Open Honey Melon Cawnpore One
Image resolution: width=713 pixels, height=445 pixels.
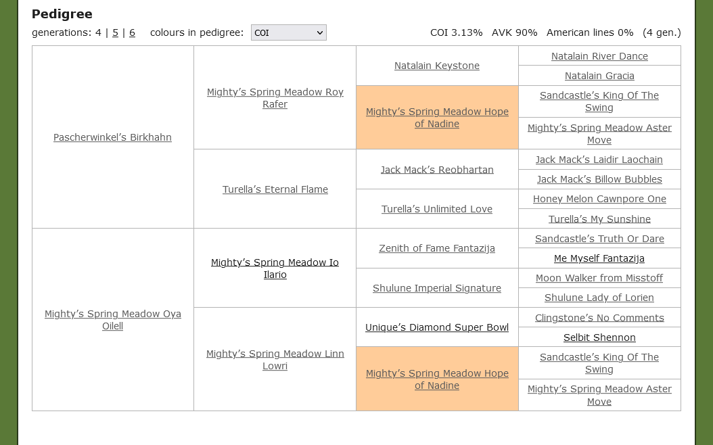point(599,199)
